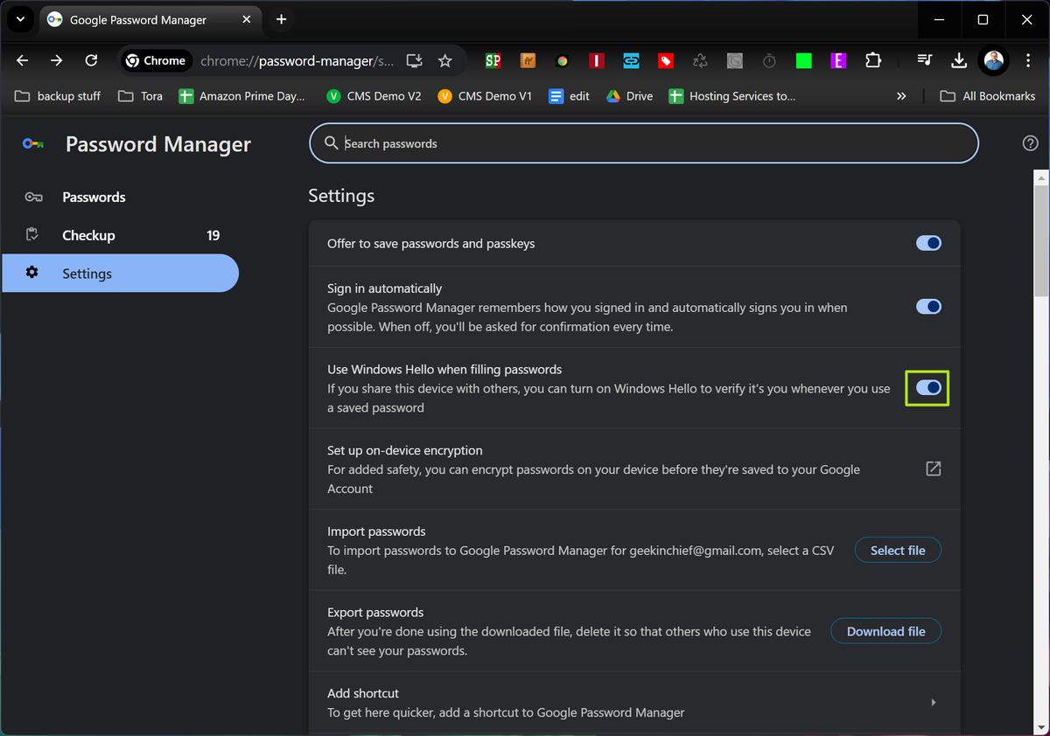The width and height of the screenshot is (1050, 736).
Task: Click inside the Search passwords field
Action: 643,142
